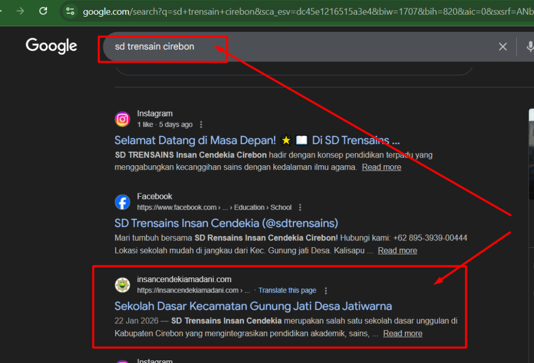This screenshot has height=363, width=534.
Task: Click 'Translate this page' link
Action: tap(287, 291)
